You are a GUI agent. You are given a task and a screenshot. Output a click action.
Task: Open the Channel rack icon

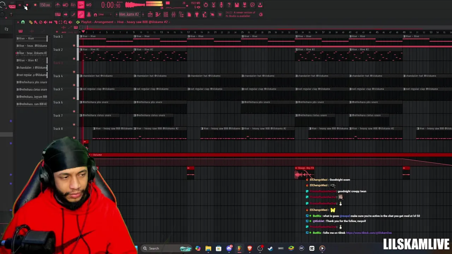coord(166,14)
